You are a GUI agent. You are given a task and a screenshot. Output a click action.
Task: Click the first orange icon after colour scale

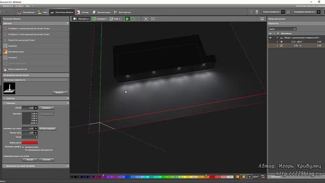point(237,177)
